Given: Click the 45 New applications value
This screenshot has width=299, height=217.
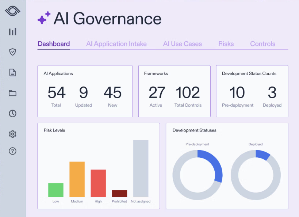Looking at the screenshot, I should tap(112, 92).
